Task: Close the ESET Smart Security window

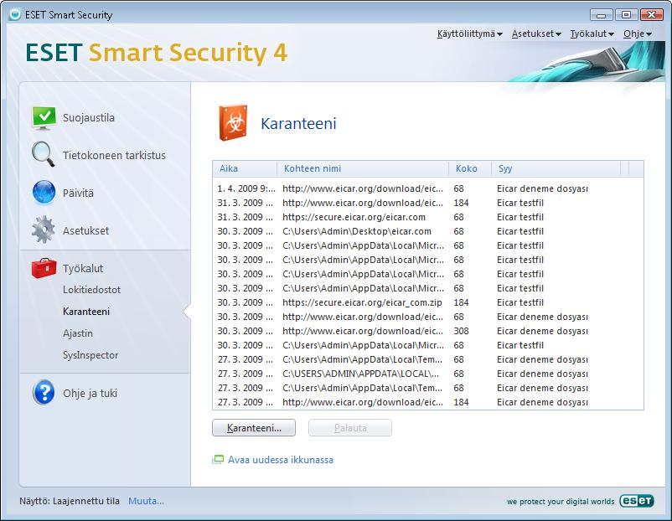Action: pos(651,15)
